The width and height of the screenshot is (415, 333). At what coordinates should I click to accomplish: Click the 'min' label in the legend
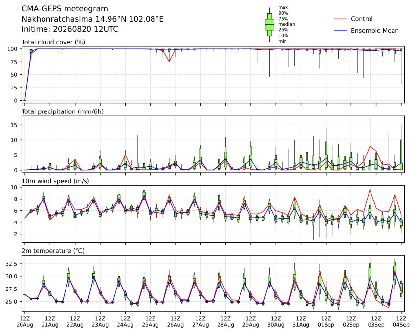click(282, 41)
